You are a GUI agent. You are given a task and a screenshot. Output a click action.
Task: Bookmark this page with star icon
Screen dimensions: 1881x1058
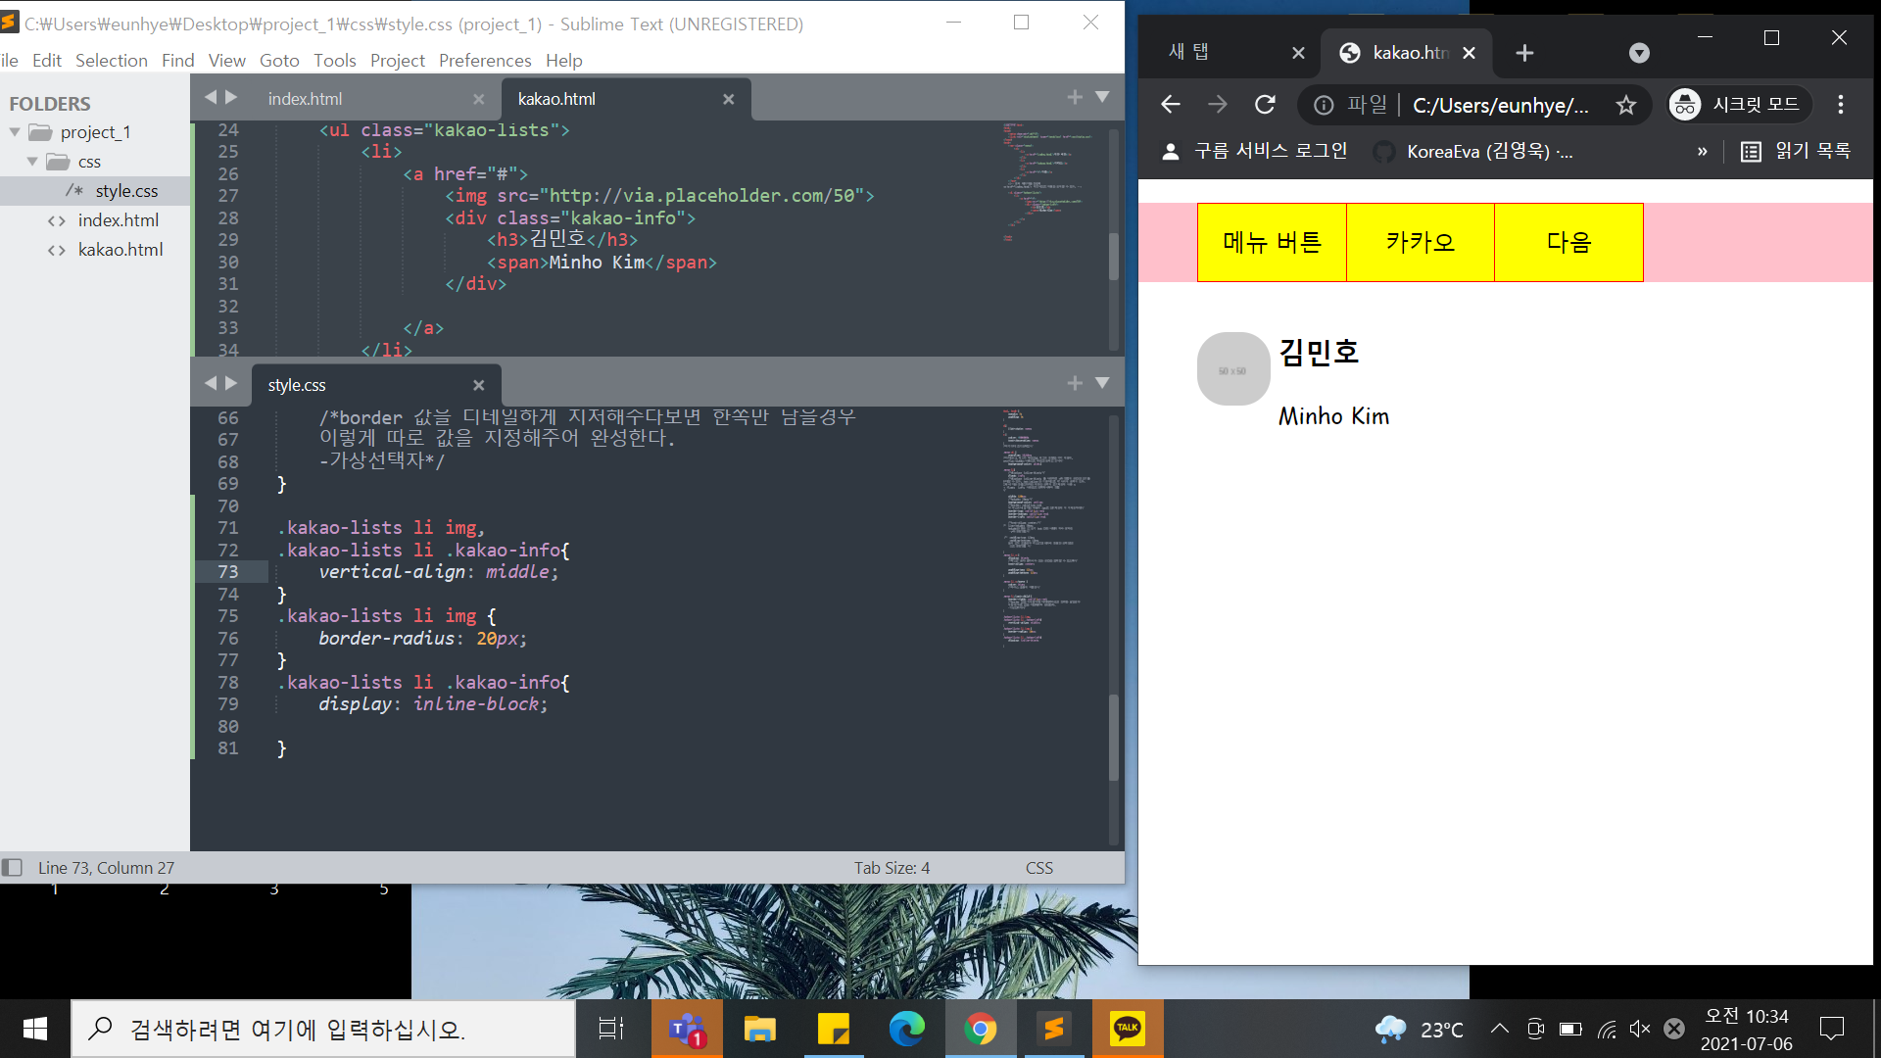click(1626, 105)
